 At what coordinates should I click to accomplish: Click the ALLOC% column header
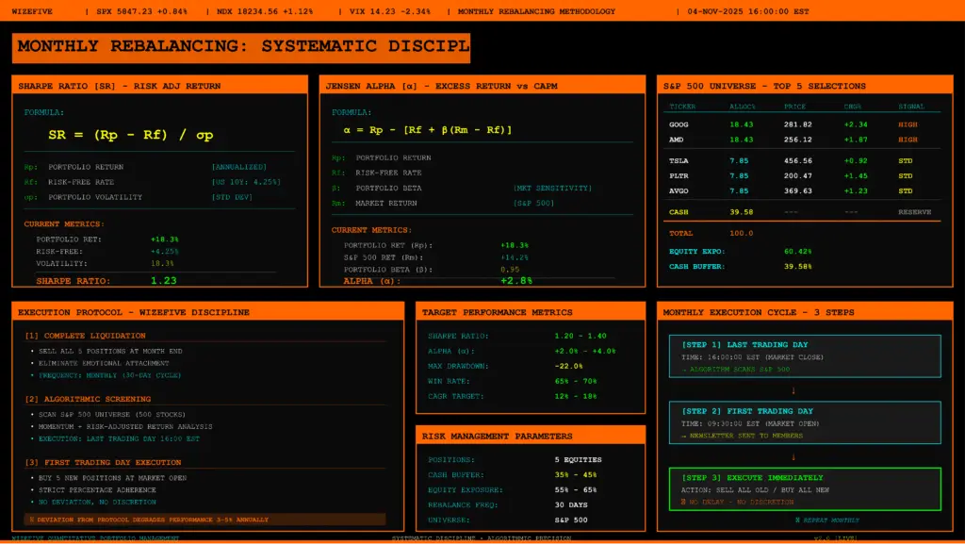click(743, 107)
